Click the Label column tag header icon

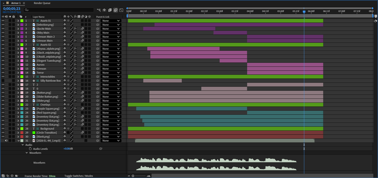(x=21, y=17)
